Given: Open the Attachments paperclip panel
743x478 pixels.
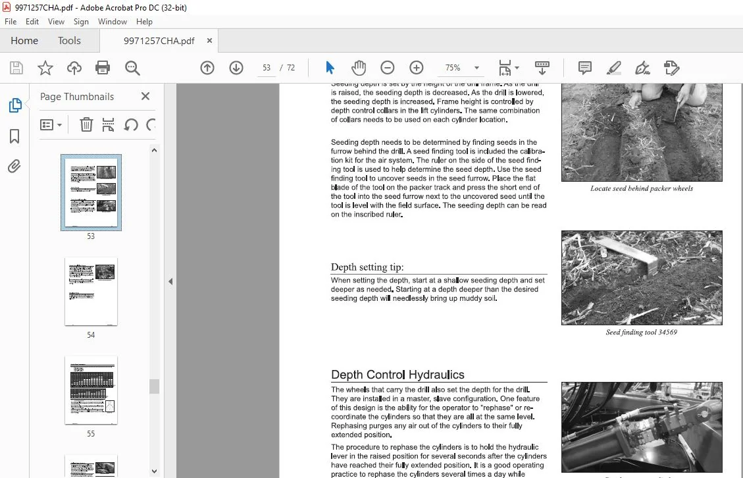Looking at the screenshot, I should click(14, 167).
